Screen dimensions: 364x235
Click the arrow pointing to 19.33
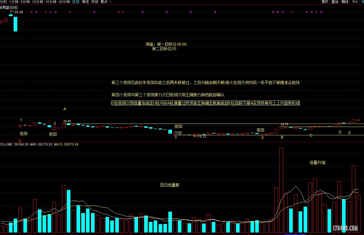[195, 136]
